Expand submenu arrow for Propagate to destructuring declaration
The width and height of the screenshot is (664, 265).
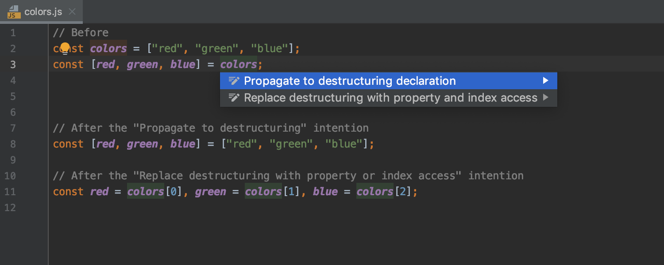545,80
